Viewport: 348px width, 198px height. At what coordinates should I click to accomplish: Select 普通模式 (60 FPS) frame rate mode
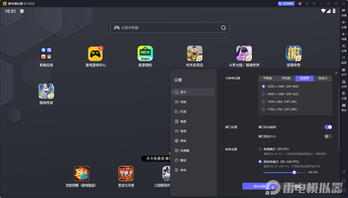[x=260, y=149]
